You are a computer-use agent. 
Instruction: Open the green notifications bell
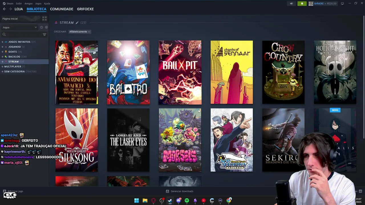tap(302, 3)
